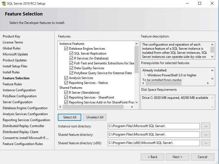This screenshot has width=219, height=164.
Task: Disable Reporting Services - SharePoint
Action: (x=66, y=97)
